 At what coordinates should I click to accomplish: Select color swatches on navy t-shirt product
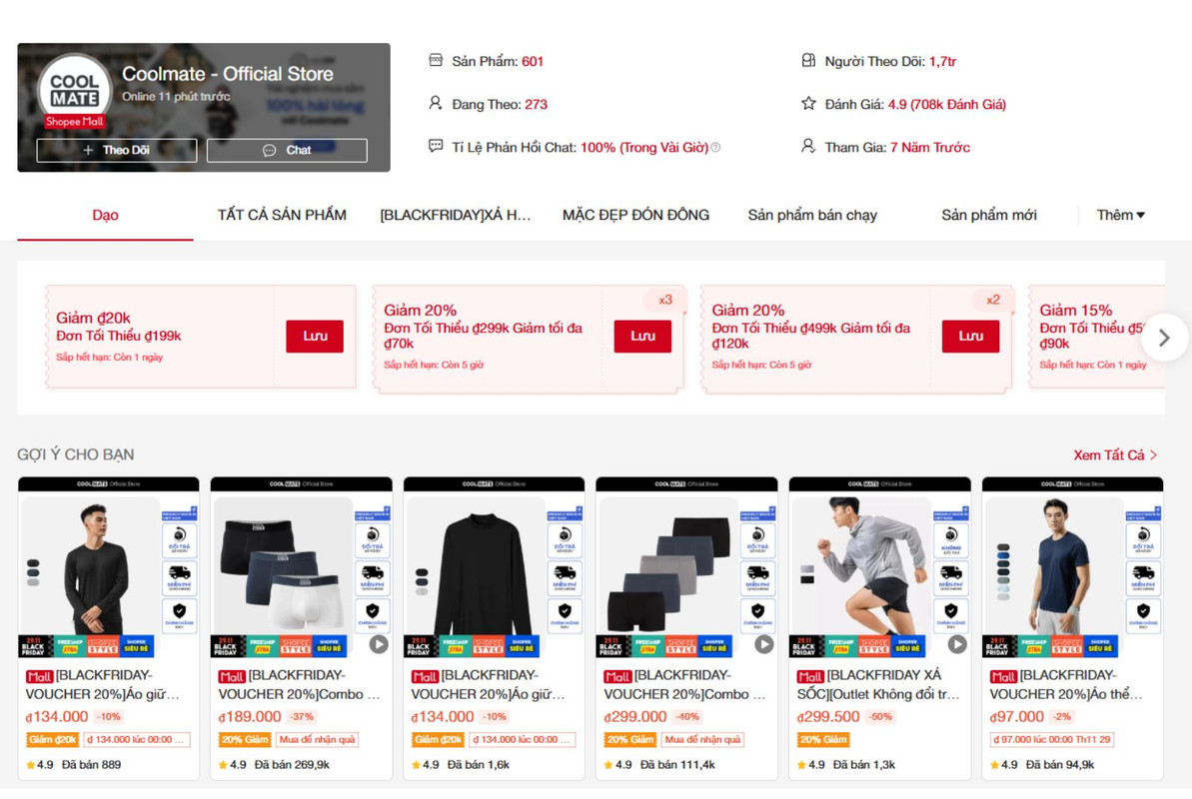(1003, 571)
